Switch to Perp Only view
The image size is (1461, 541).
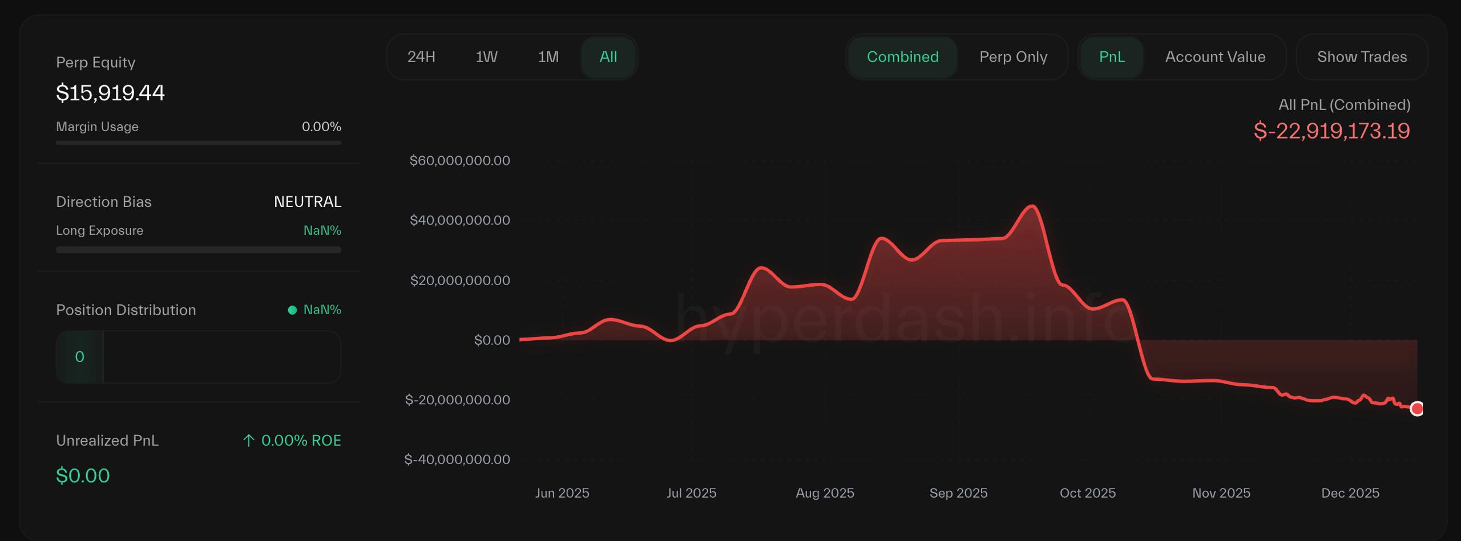pos(1013,57)
